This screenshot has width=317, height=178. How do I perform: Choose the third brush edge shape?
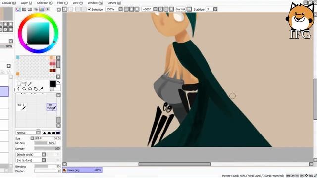pyautogui.click(x=53, y=133)
